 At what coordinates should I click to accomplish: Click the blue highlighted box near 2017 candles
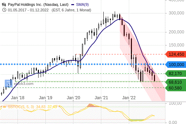coord(9,84)
